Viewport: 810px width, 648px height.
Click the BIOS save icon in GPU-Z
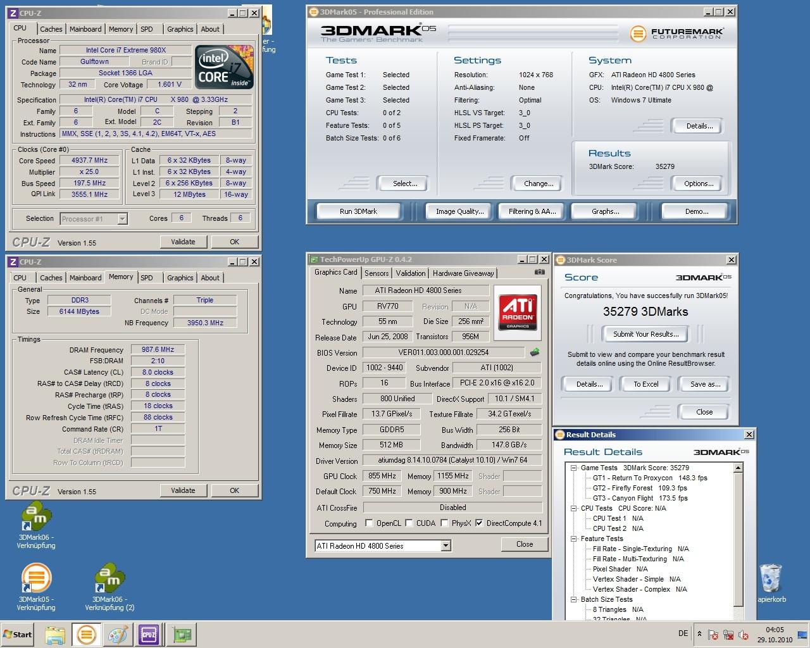[x=535, y=352]
